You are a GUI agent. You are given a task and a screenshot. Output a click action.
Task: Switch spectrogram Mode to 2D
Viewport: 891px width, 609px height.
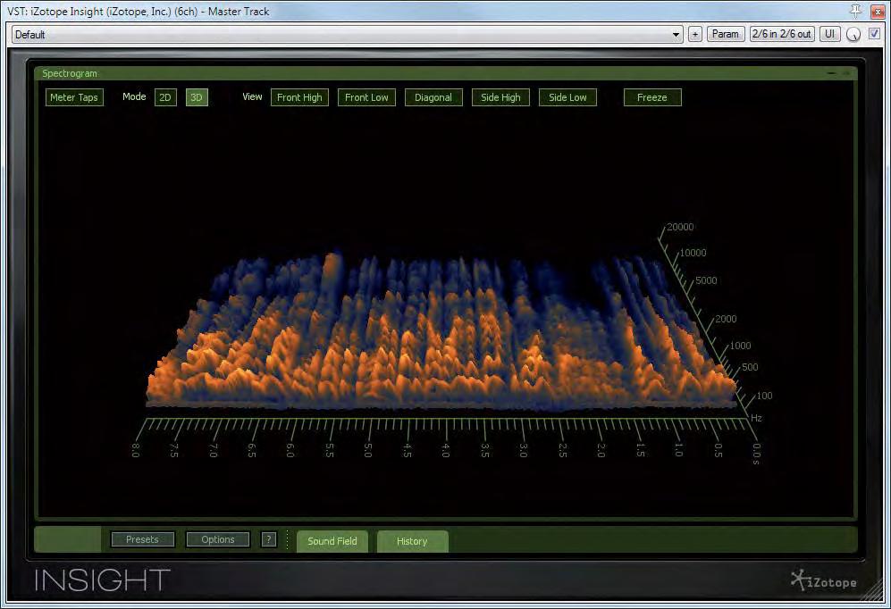click(165, 97)
